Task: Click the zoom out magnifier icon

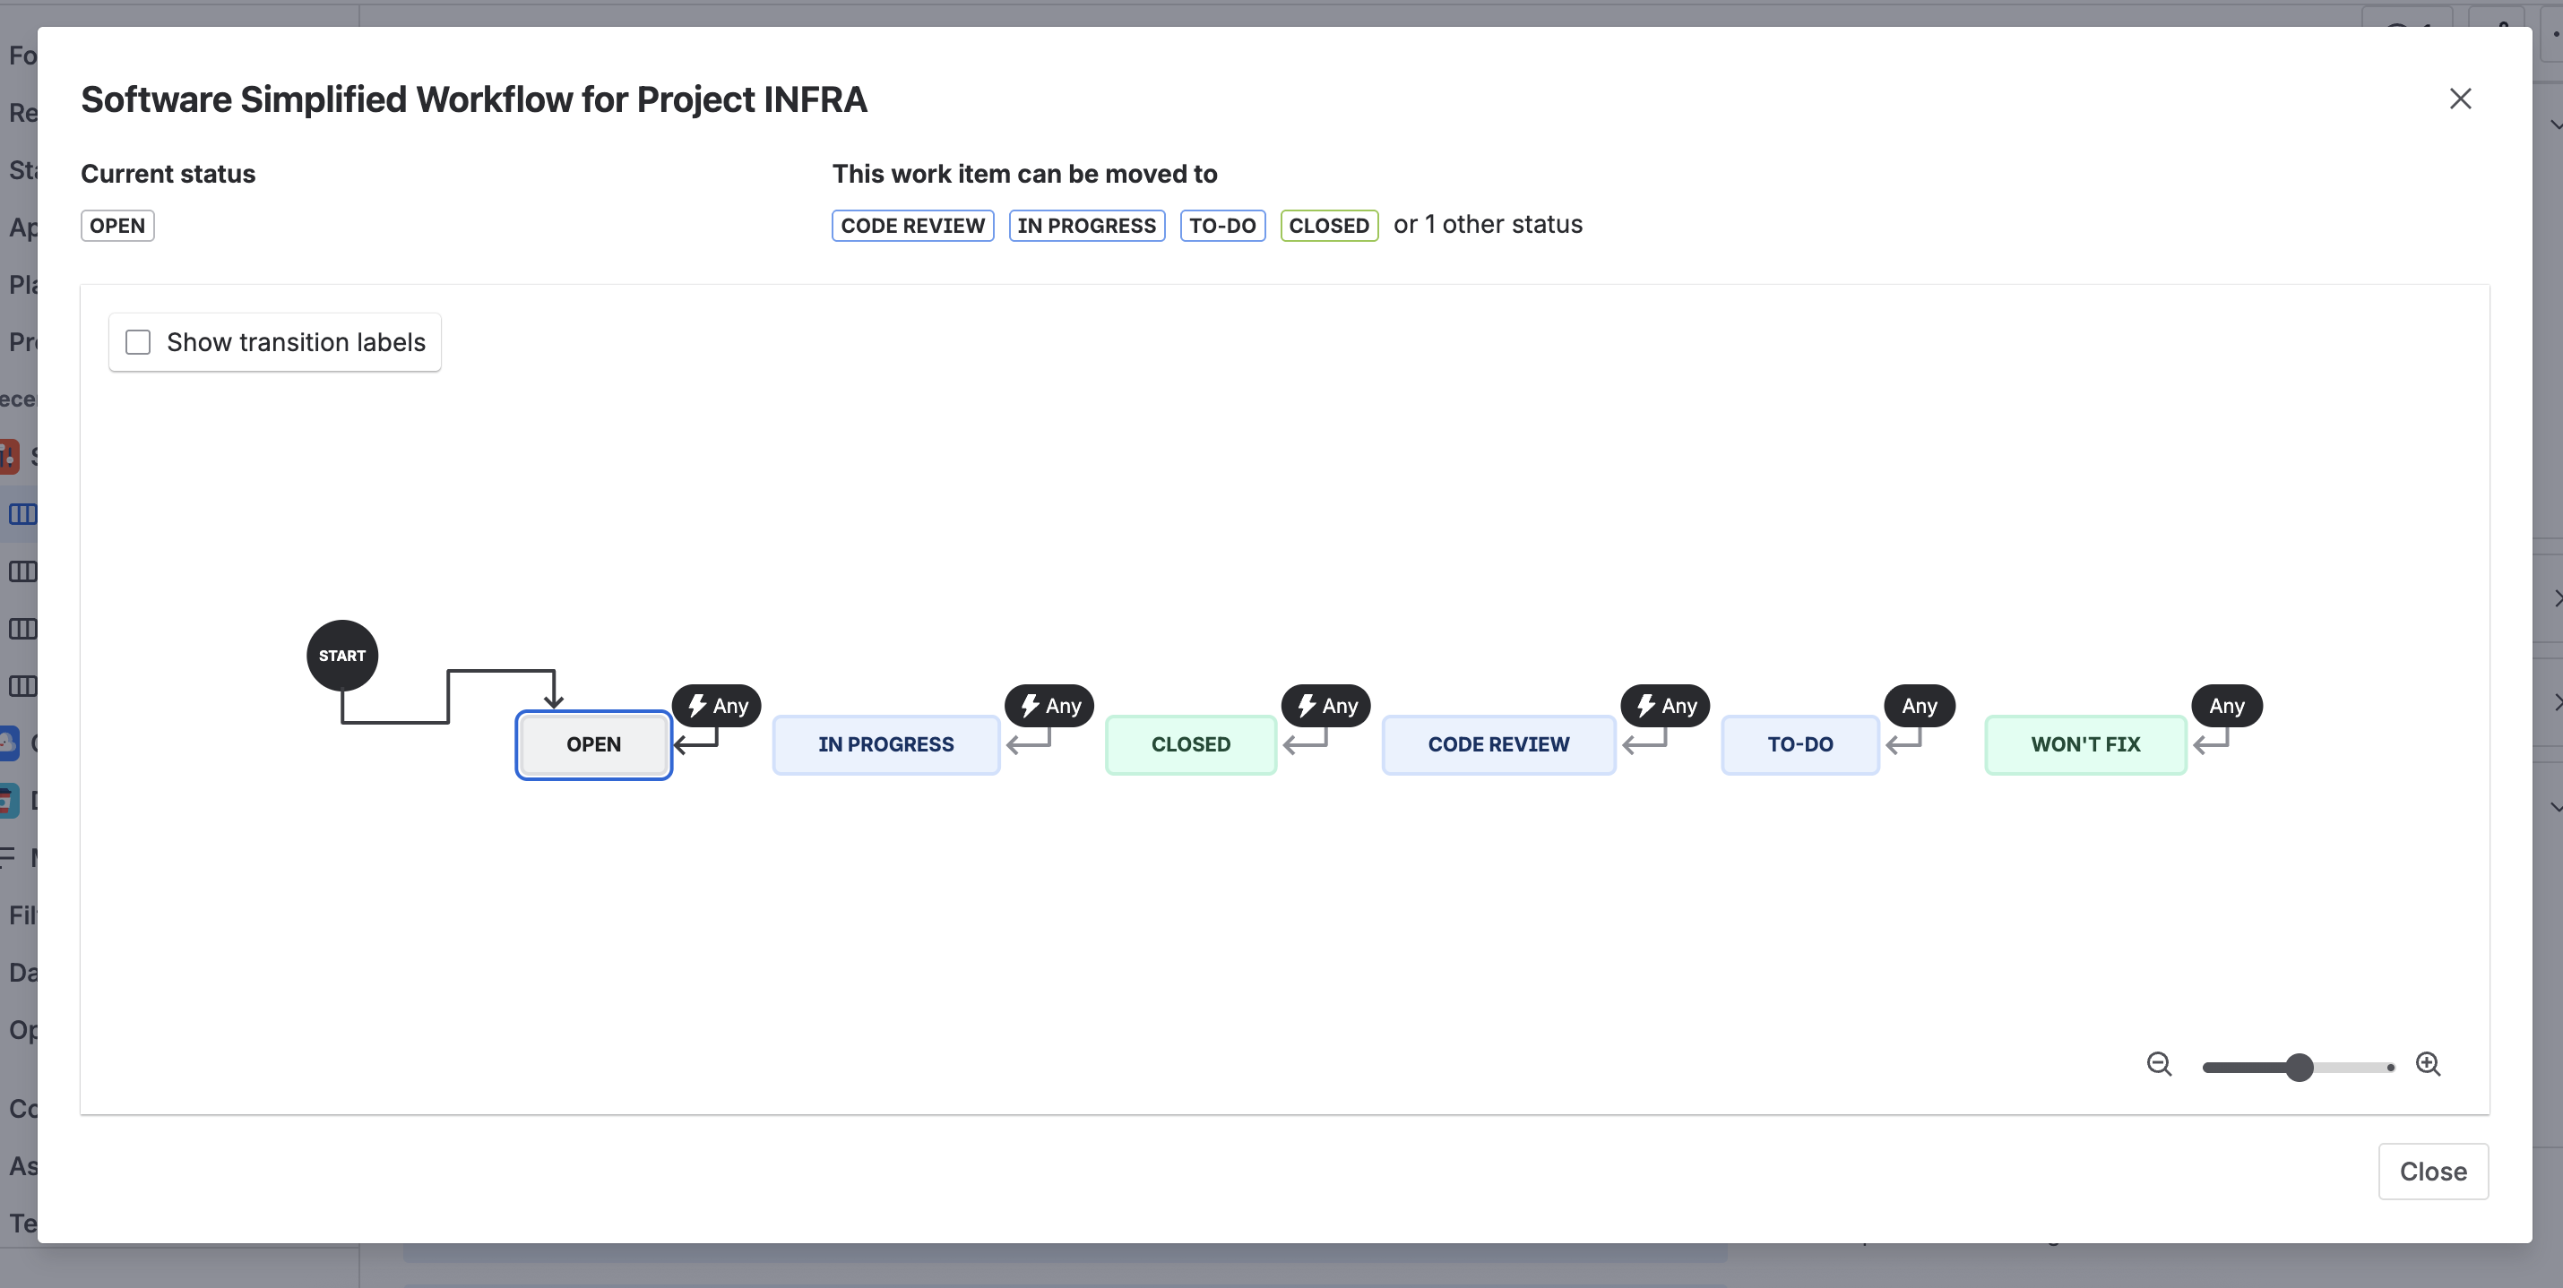Action: click(x=2158, y=1064)
